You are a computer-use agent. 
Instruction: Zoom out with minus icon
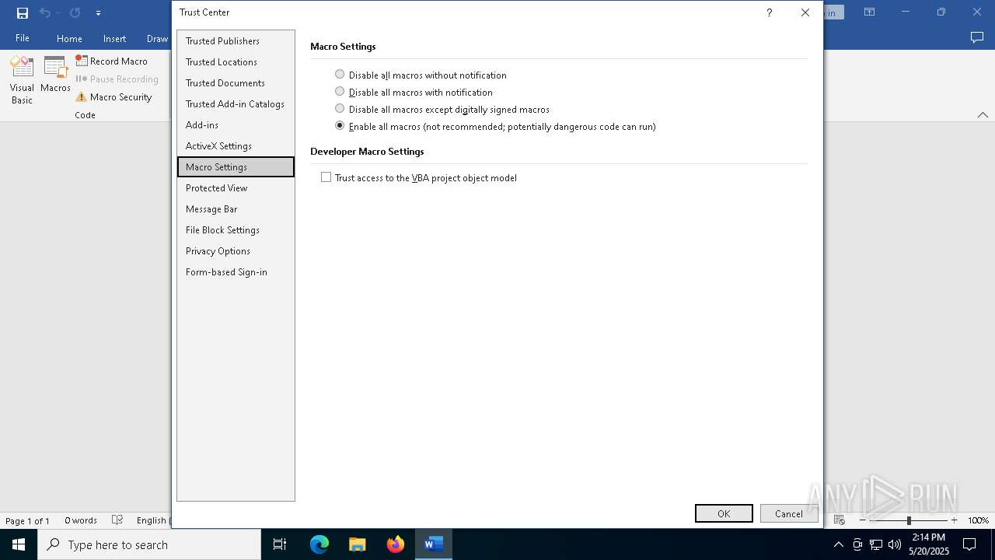tap(863, 520)
